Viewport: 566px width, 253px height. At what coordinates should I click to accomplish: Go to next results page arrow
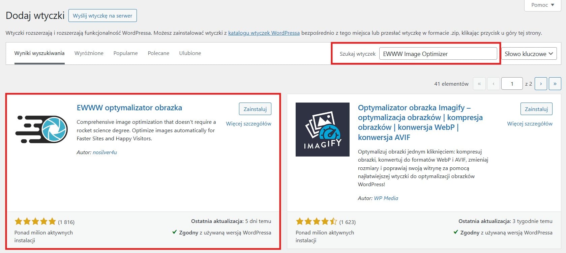[541, 84]
